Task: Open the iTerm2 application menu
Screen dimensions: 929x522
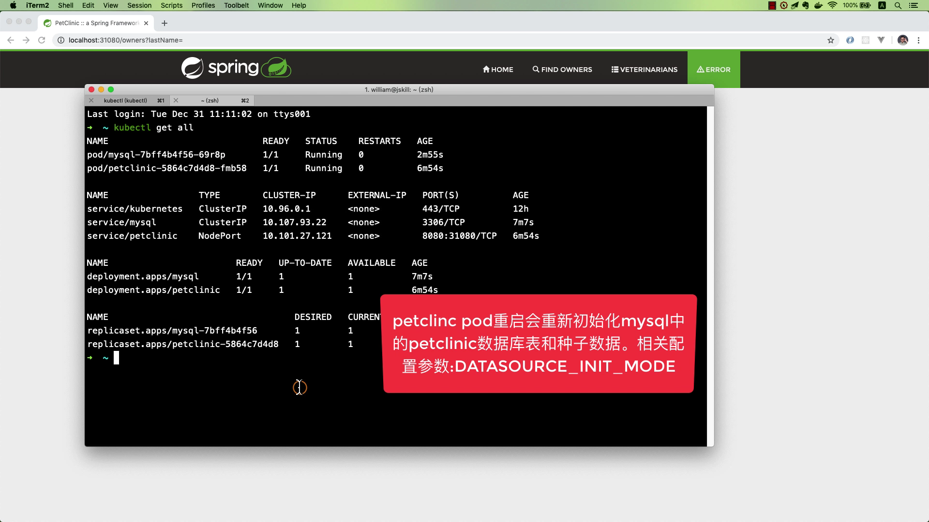Action: [37, 5]
